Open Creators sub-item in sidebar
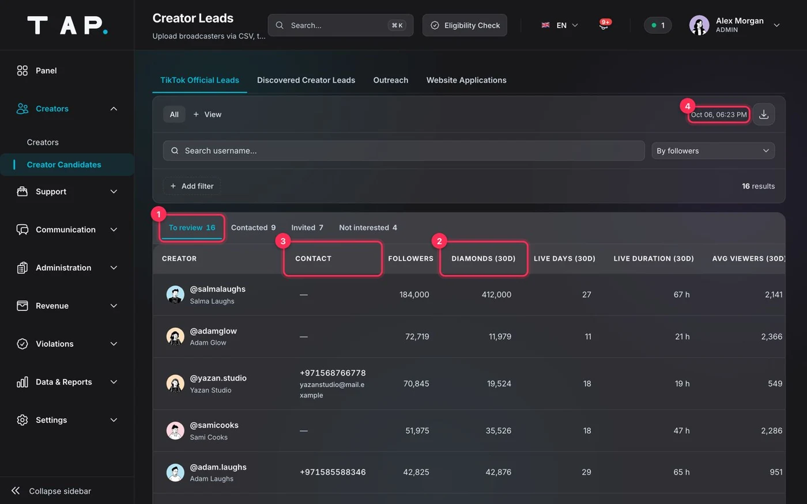The image size is (807, 504). pyautogui.click(x=43, y=142)
